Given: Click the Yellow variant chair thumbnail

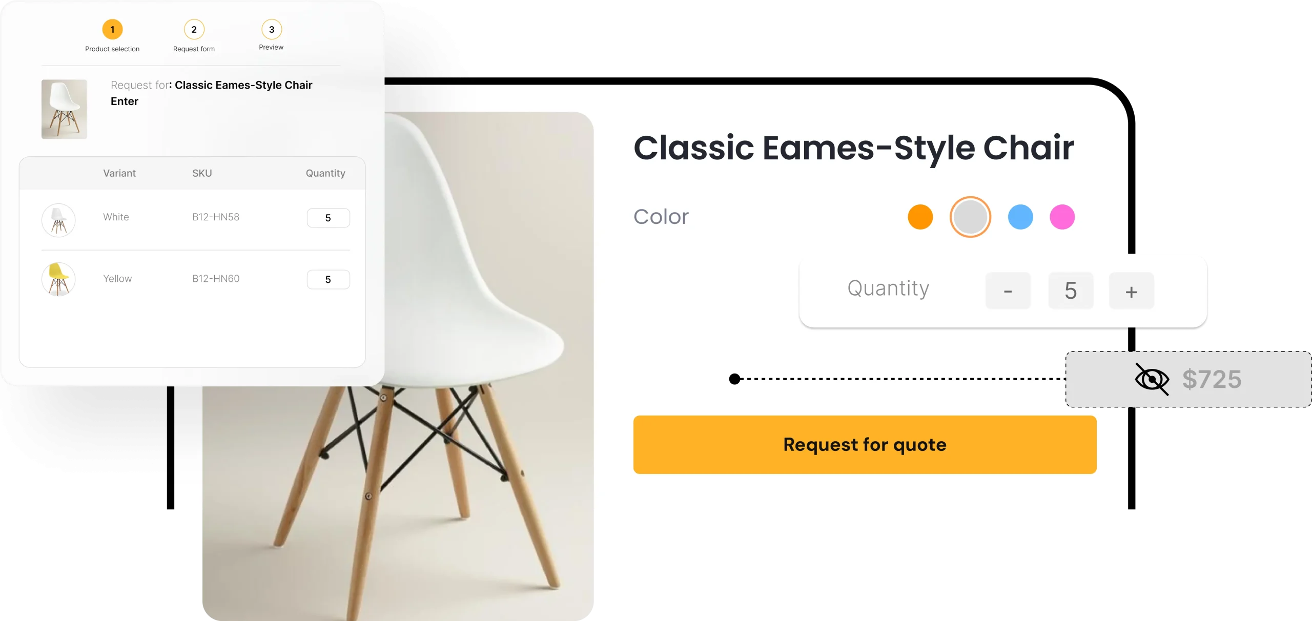Looking at the screenshot, I should (58, 279).
